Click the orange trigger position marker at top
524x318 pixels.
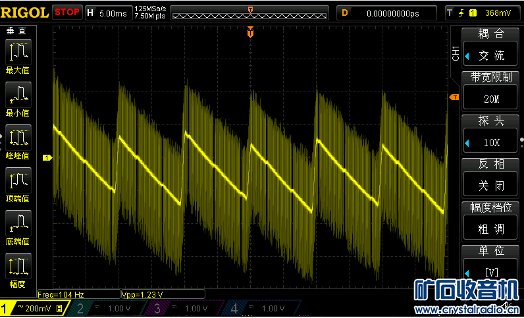[x=250, y=32]
